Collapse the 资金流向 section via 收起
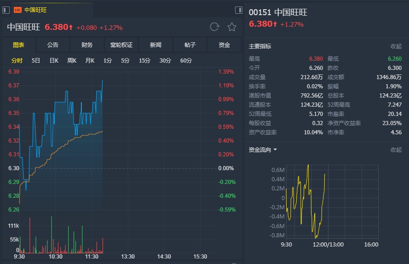The image size is (409, 264). point(396,150)
